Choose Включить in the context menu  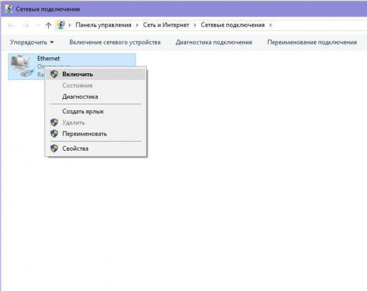click(x=95, y=74)
